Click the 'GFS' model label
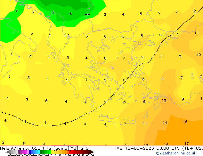The width and height of the screenshot is (203, 156). pyautogui.click(x=85, y=148)
